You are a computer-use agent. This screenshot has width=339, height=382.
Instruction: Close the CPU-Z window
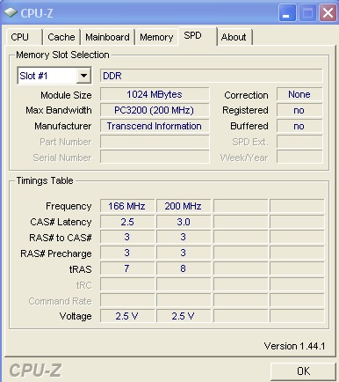click(x=328, y=13)
